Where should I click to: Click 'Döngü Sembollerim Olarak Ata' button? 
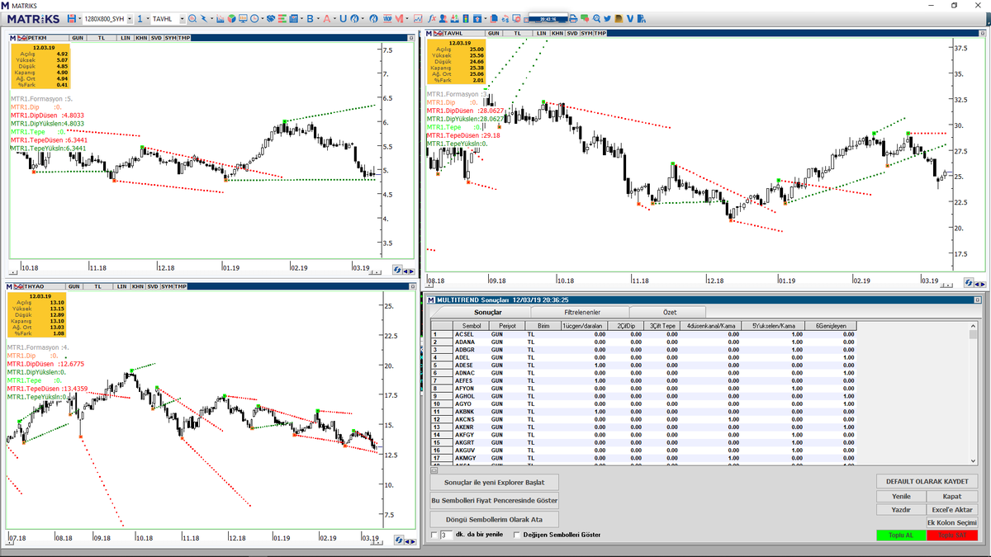pyautogui.click(x=495, y=520)
